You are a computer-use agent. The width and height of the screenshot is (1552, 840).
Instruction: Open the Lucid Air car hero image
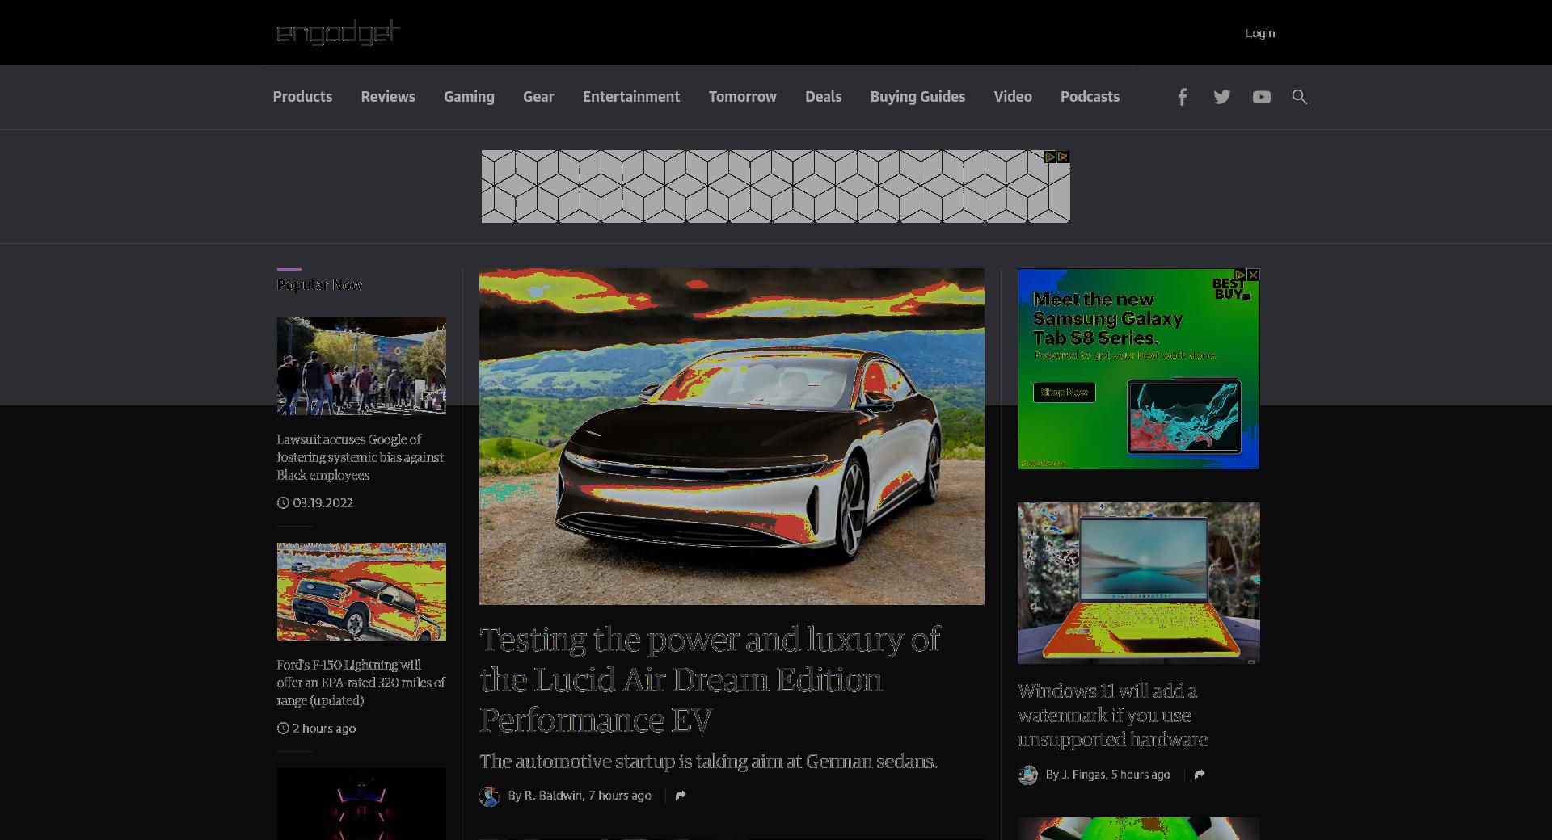732,436
